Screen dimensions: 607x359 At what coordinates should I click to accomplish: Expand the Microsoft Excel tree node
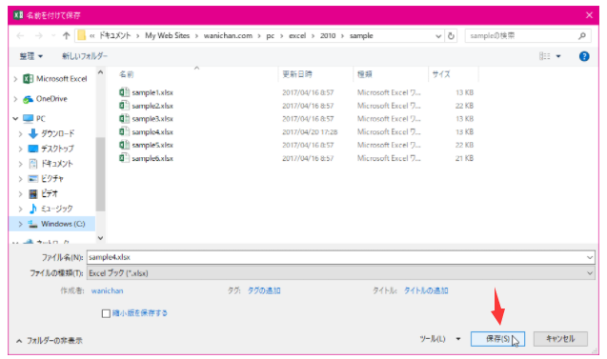(15, 79)
